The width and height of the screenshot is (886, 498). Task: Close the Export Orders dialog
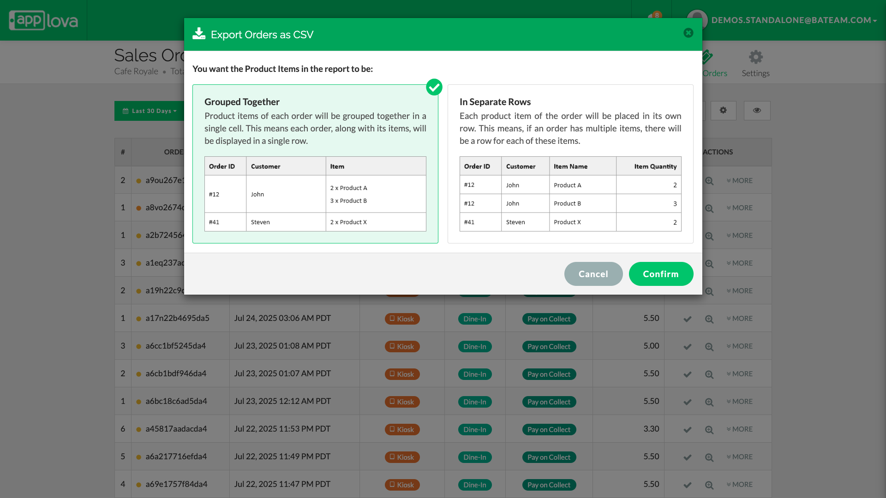pos(688,33)
